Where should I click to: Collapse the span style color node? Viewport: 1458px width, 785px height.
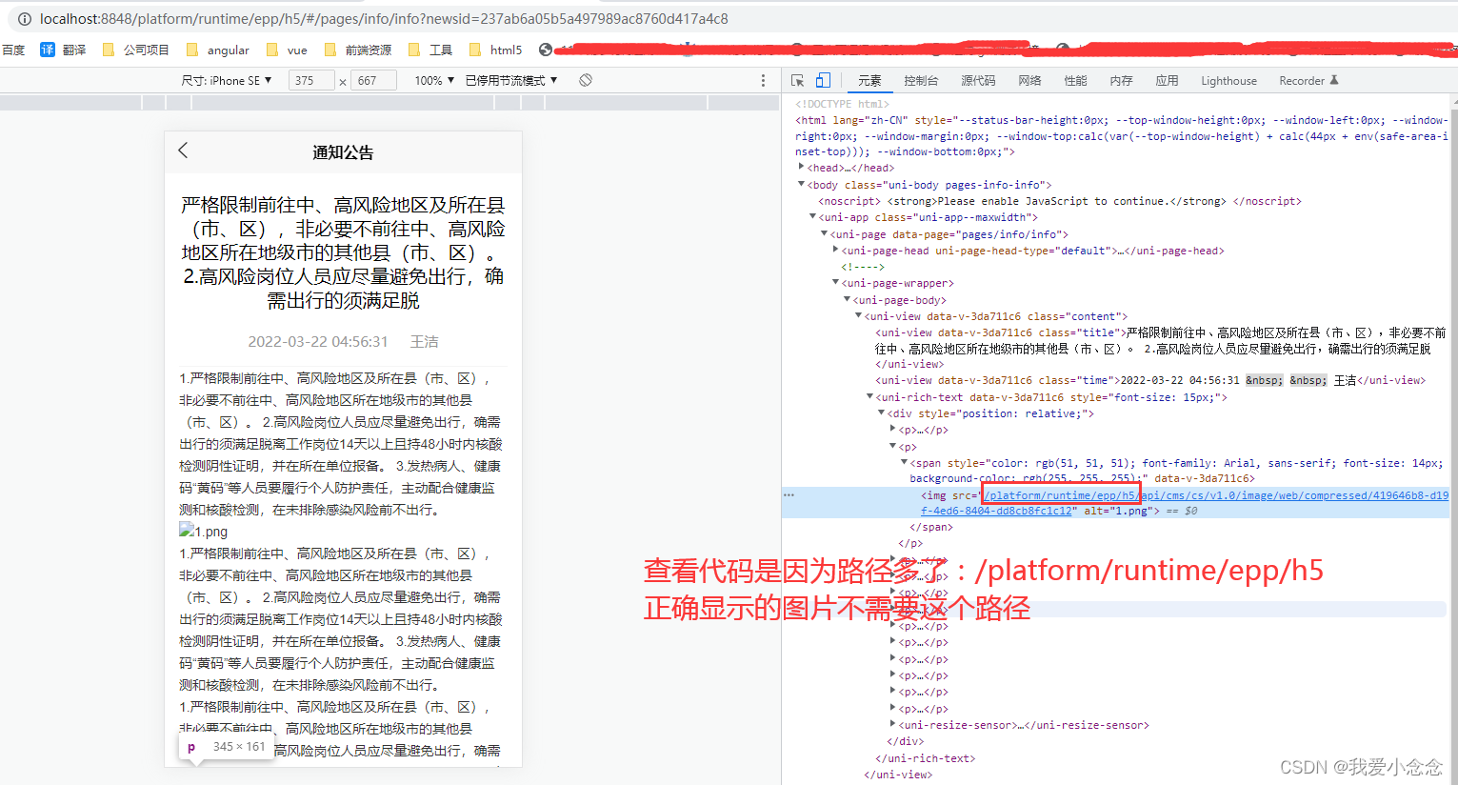point(904,463)
